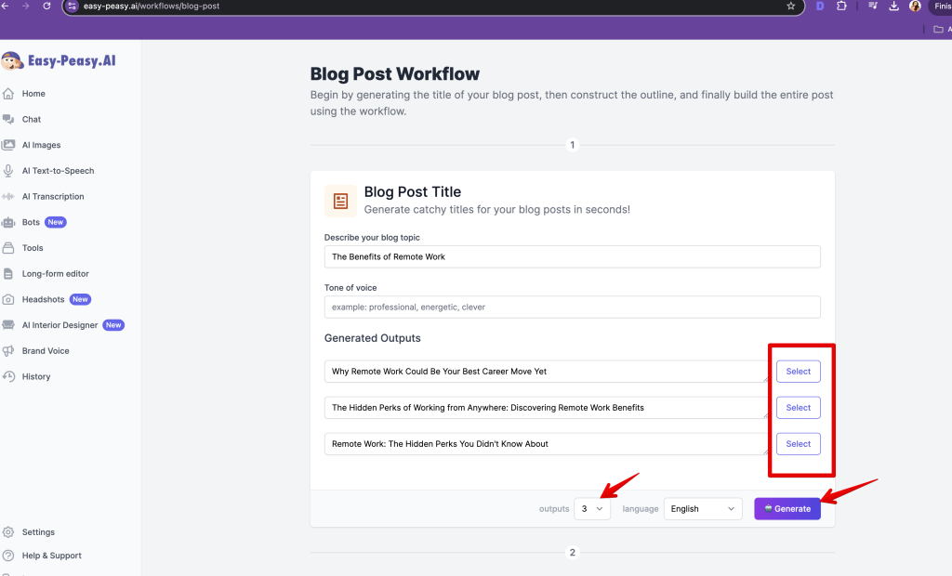Go to Long-form editor in sidebar

(55, 274)
